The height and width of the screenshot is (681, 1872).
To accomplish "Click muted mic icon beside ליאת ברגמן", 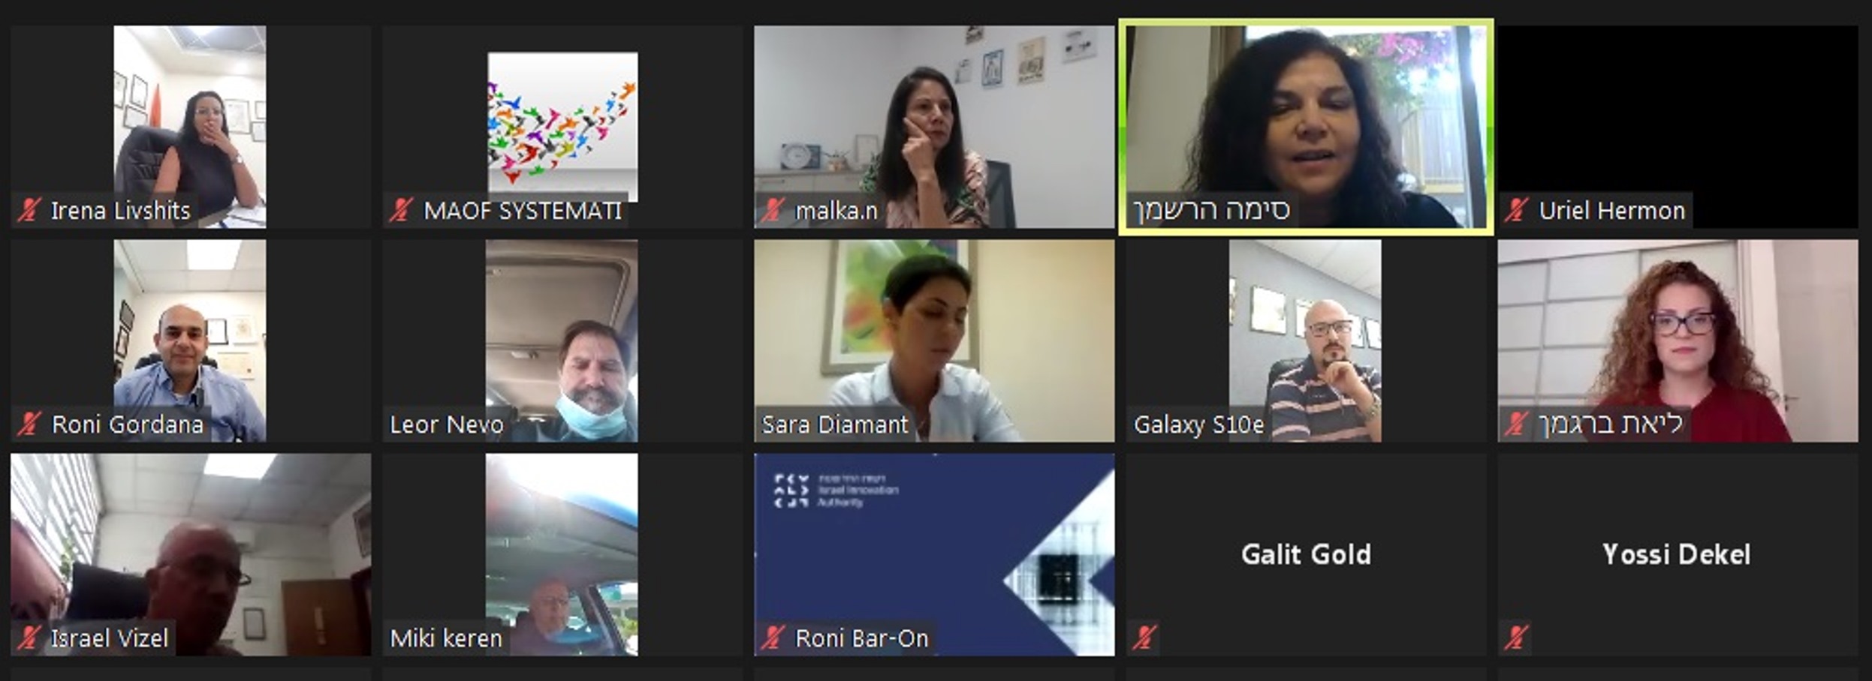I will coord(1517,424).
